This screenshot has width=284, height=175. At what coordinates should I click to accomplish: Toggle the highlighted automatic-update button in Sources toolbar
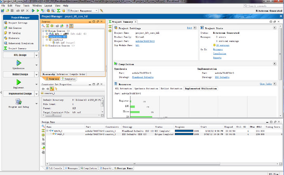click(71, 26)
